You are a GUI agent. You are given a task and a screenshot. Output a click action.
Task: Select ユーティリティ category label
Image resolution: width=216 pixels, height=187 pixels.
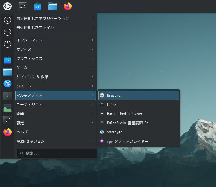click(29, 104)
